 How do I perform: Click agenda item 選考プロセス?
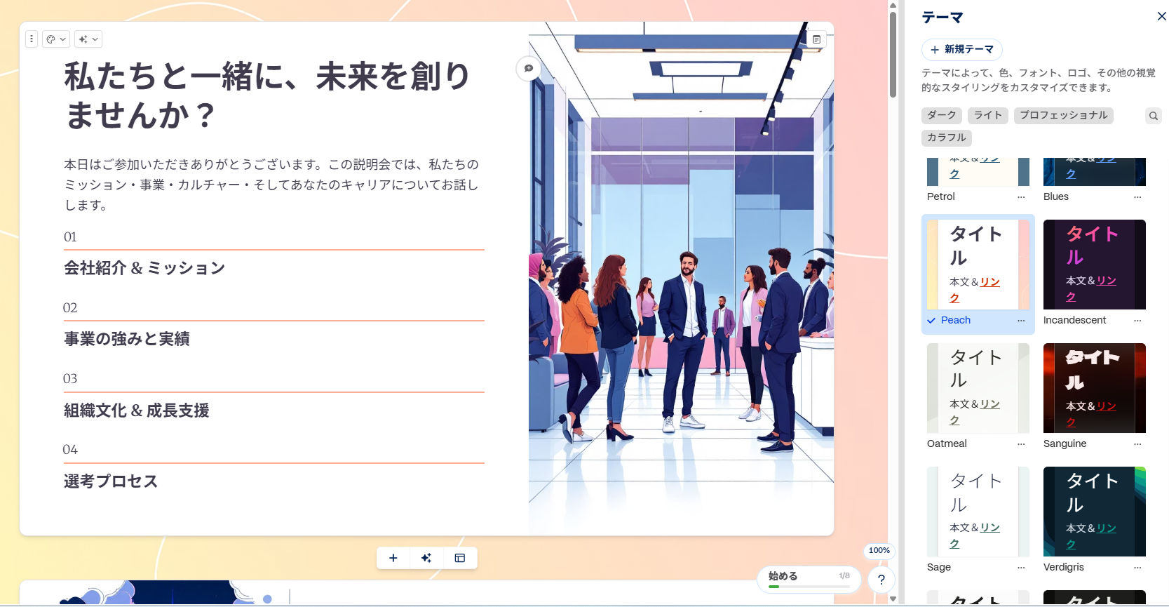tap(111, 481)
